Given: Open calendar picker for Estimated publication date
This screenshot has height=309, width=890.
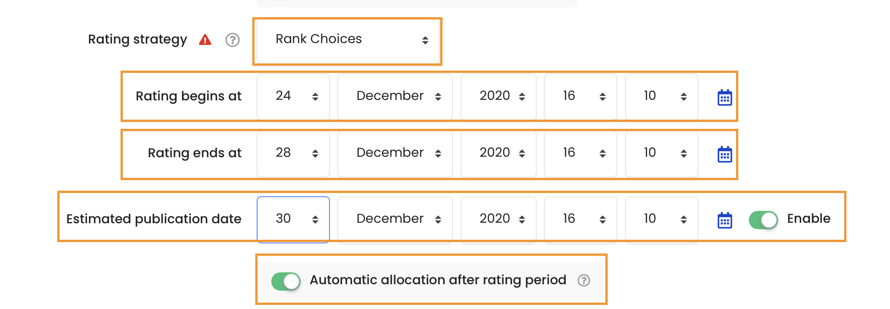Looking at the screenshot, I should [x=725, y=220].
